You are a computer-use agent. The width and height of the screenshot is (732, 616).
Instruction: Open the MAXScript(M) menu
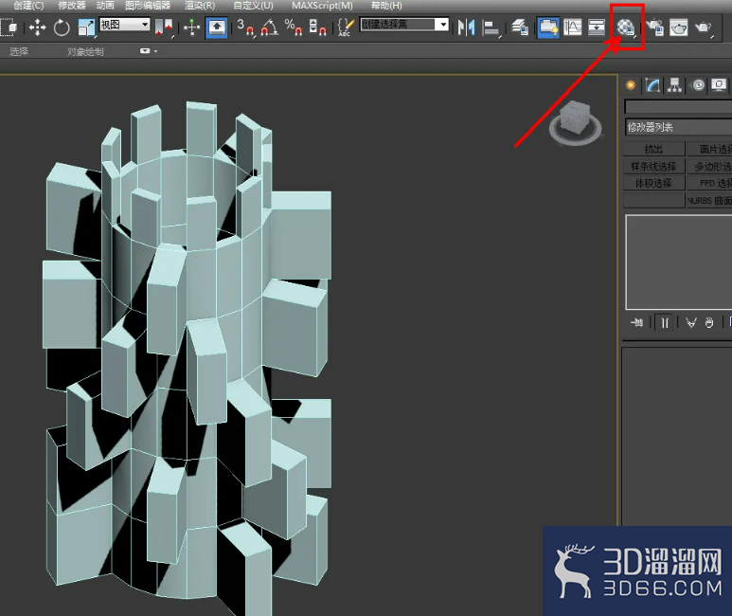[x=322, y=6]
